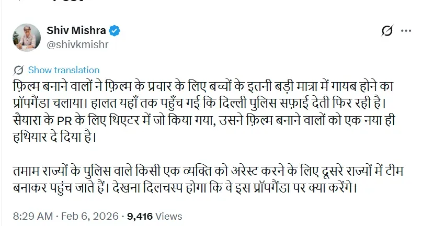Click the Show translation link
This screenshot has height=226, width=422.
pos(63,70)
